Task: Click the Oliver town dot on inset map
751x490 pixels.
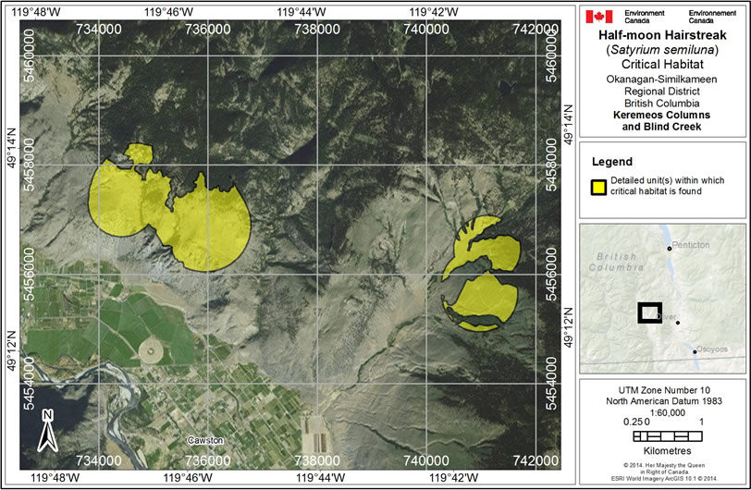Action: (x=678, y=323)
